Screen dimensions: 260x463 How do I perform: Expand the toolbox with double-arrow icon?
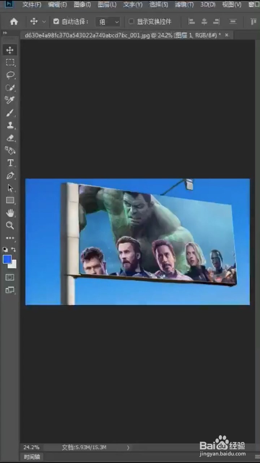(x=5, y=33)
